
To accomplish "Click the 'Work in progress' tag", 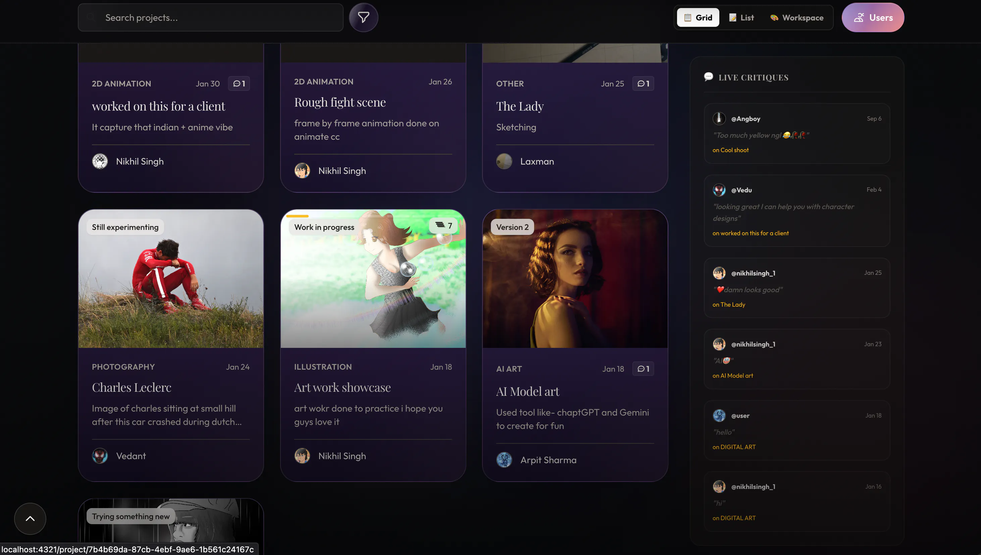I will [x=324, y=227].
